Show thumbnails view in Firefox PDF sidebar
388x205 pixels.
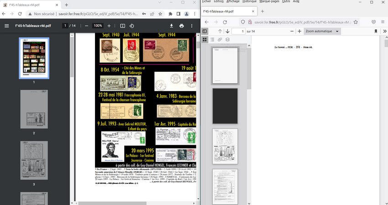(x=204, y=39)
